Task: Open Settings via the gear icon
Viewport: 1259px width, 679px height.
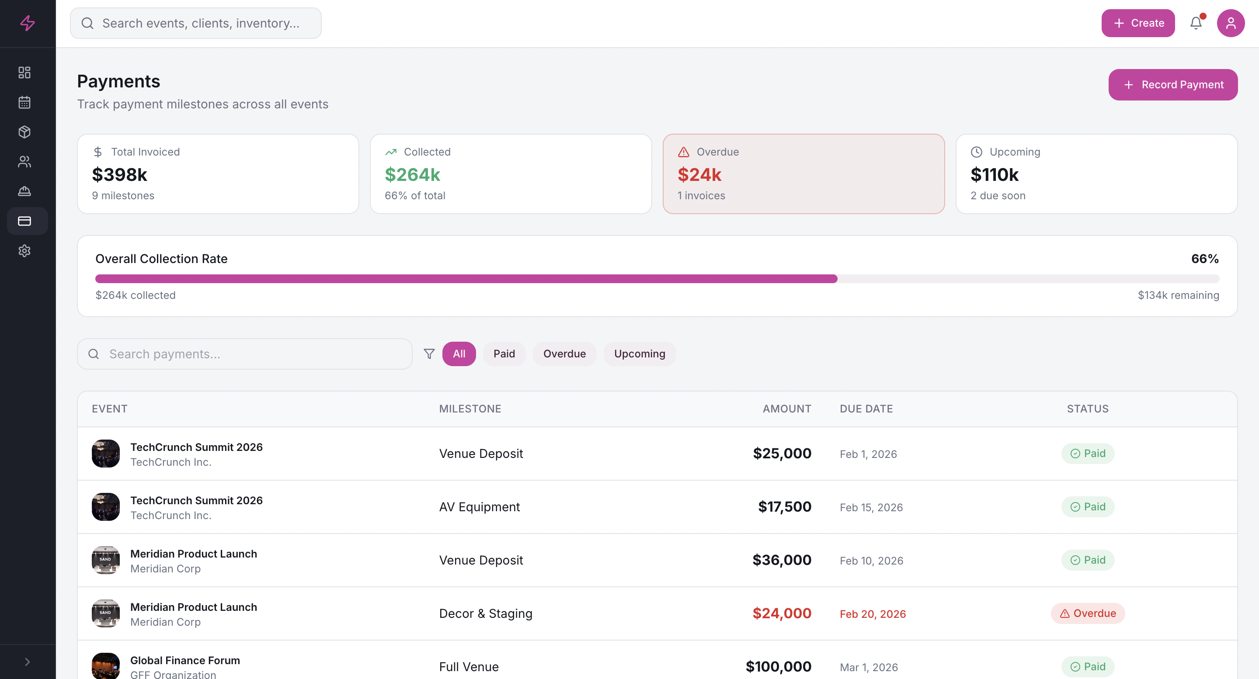Action: click(24, 251)
